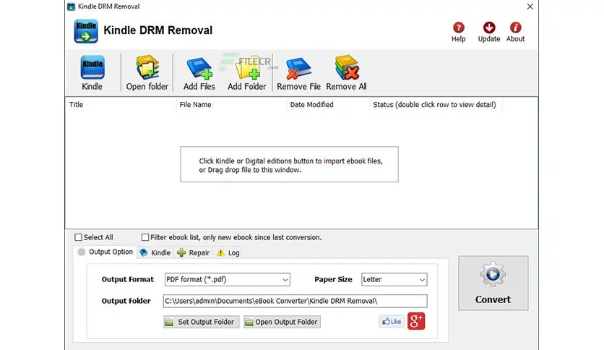Viewport: 604px width, 350px height.
Task: Click the Add Folder icon
Action: 247,68
